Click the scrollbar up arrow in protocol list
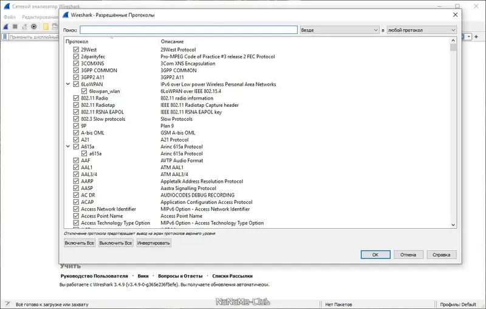Image resolution: width=486 pixels, height=309 pixels. (453, 41)
